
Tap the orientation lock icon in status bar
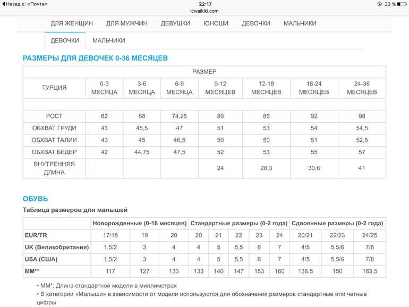(x=380, y=4)
